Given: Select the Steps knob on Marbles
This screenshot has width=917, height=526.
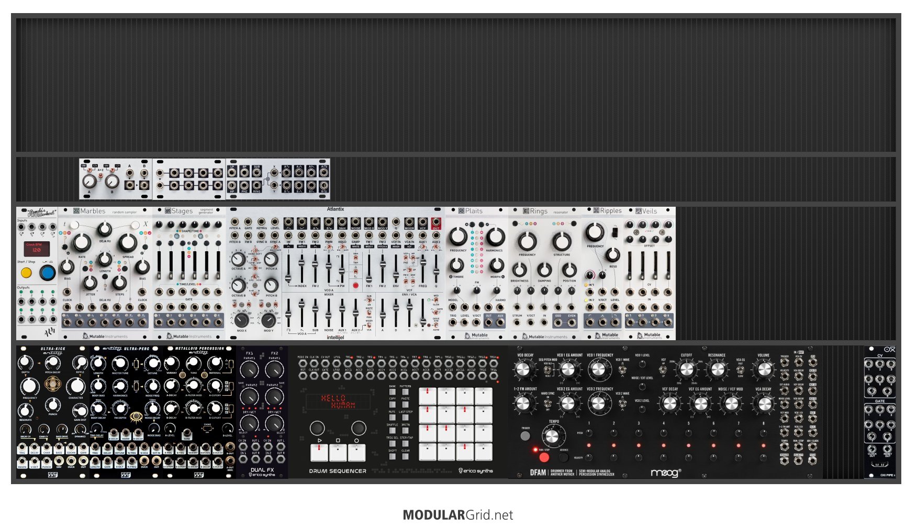Looking at the screenshot, I should tap(120, 283).
